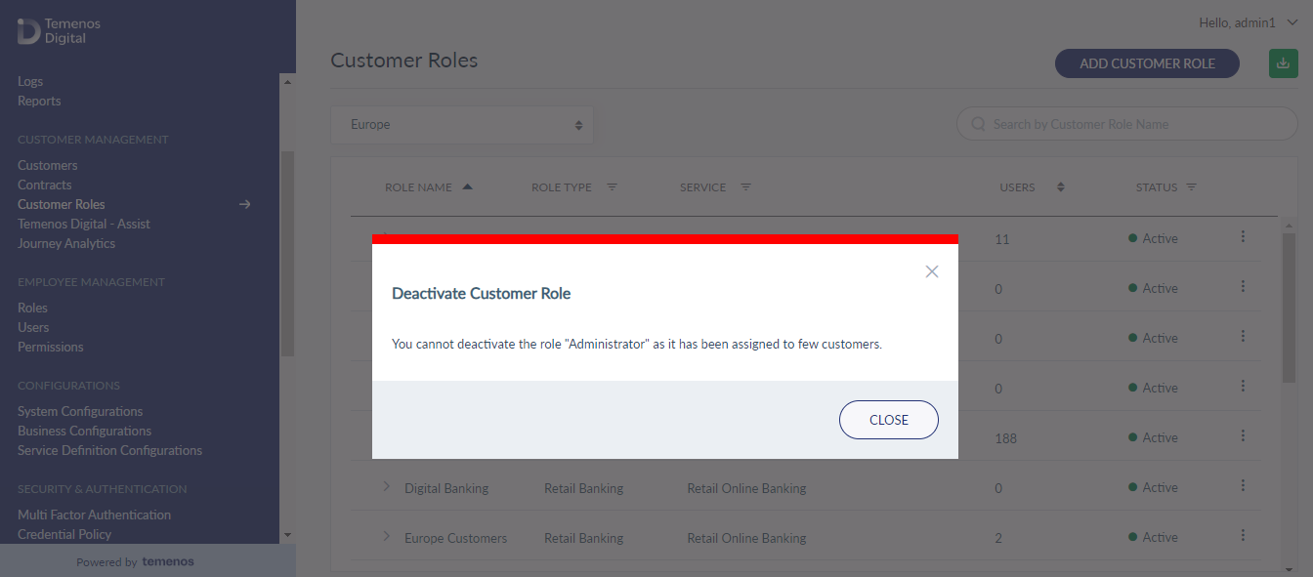Open the Hello, admin1 user menu

point(1248,22)
